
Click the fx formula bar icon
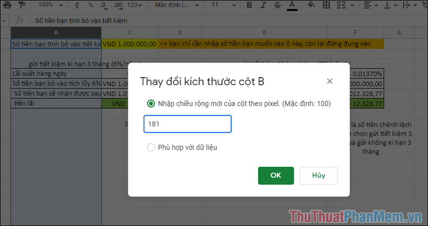19,20
